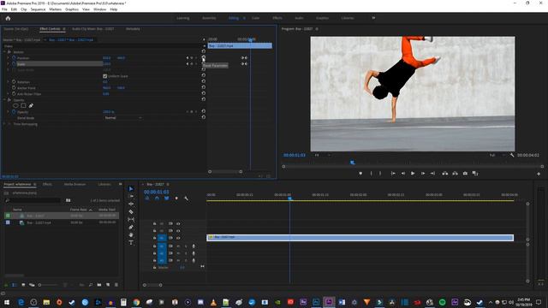This screenshot has height=308, width=548.
Task: Select the Ripple Edit tool
Action: 131,204
